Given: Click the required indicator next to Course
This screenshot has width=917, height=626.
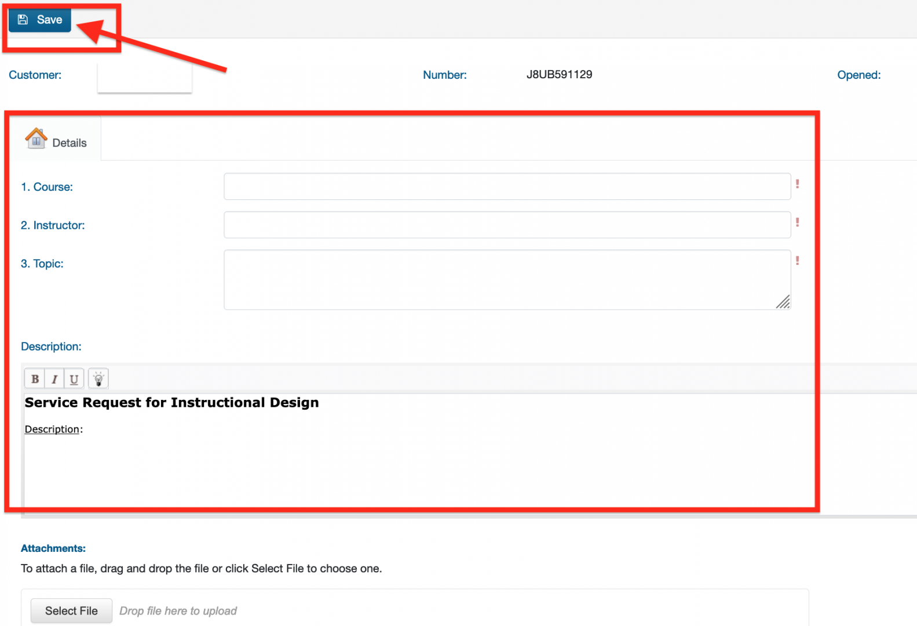Looking at the screenshot, I should tap(798, 184).
